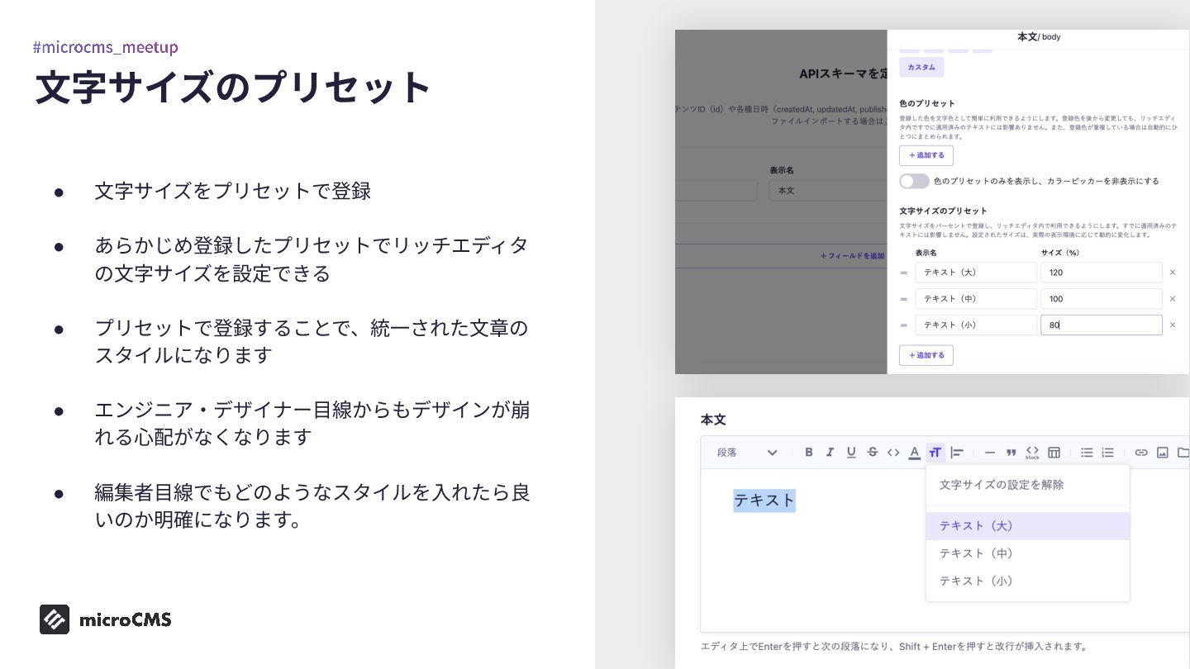Image resolution: width=1190 pixels, height=669 pixels.
Task: Click the 文字サイズのプリセット section heading in the panel
Action: [x=943, y=211]
